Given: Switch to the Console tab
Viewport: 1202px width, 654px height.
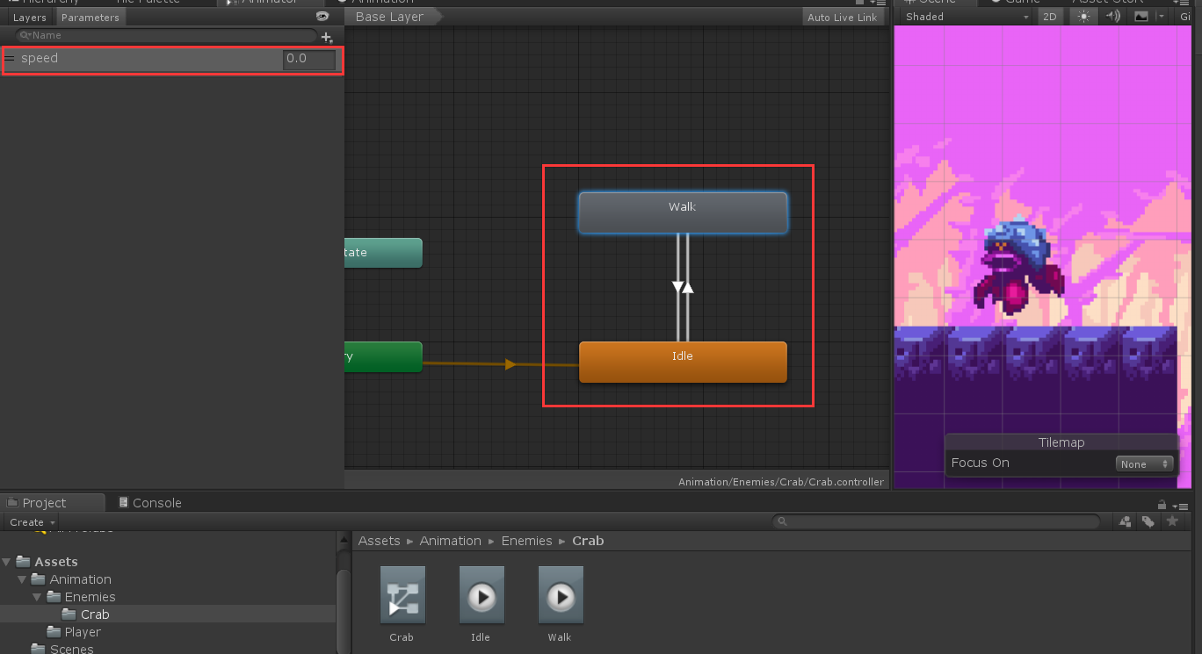Looking at the screenshot, I should [x=156, y=502].
